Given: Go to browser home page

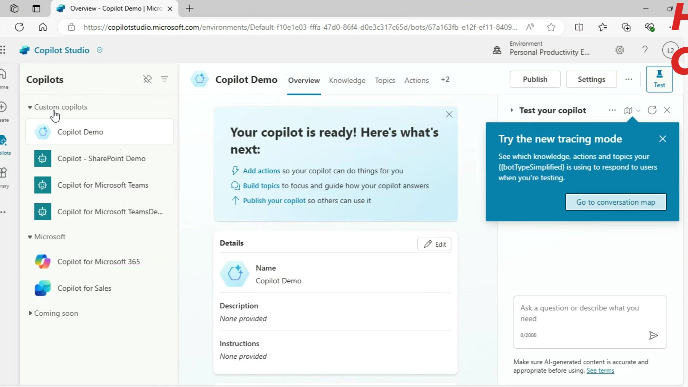Looking at the screenshot, I should pos(43,27).
